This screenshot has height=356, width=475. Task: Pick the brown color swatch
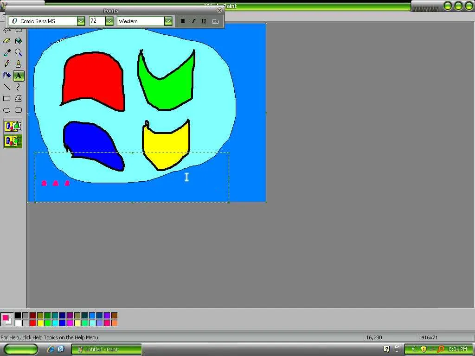click(x=114, y=316)
